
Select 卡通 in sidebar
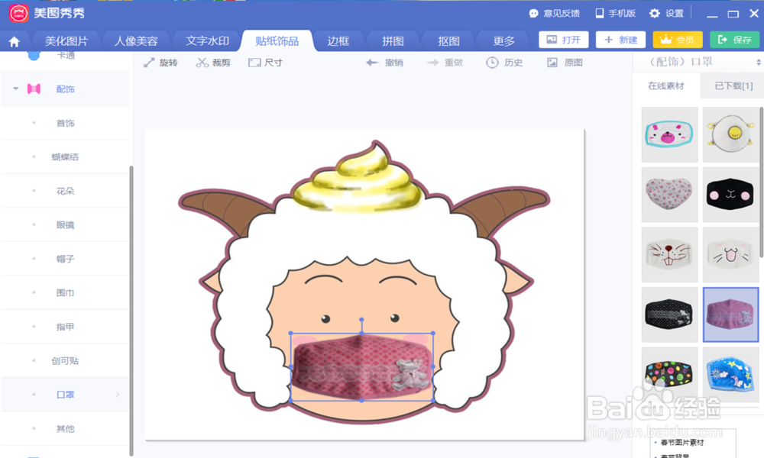[x=65, y=56]
